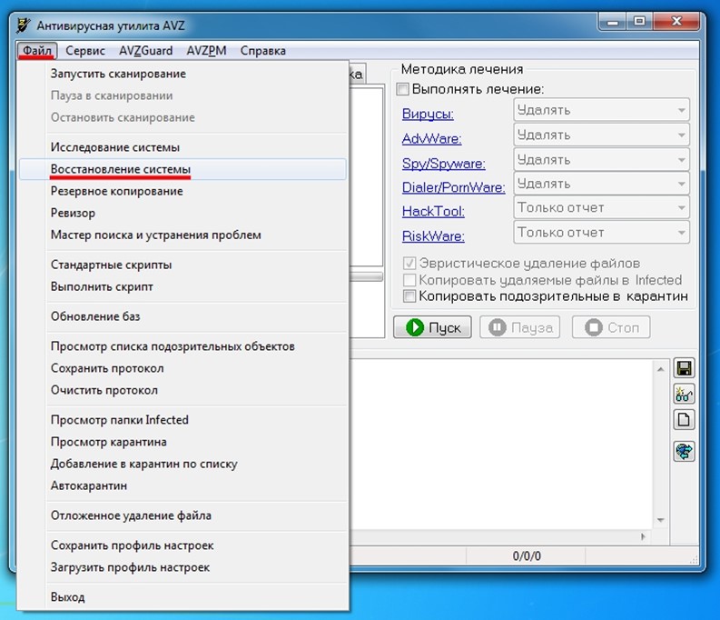The width and height of the screenshot is (720, 620).
Task: Open the AVZPM menu
Action: [206, 51]
